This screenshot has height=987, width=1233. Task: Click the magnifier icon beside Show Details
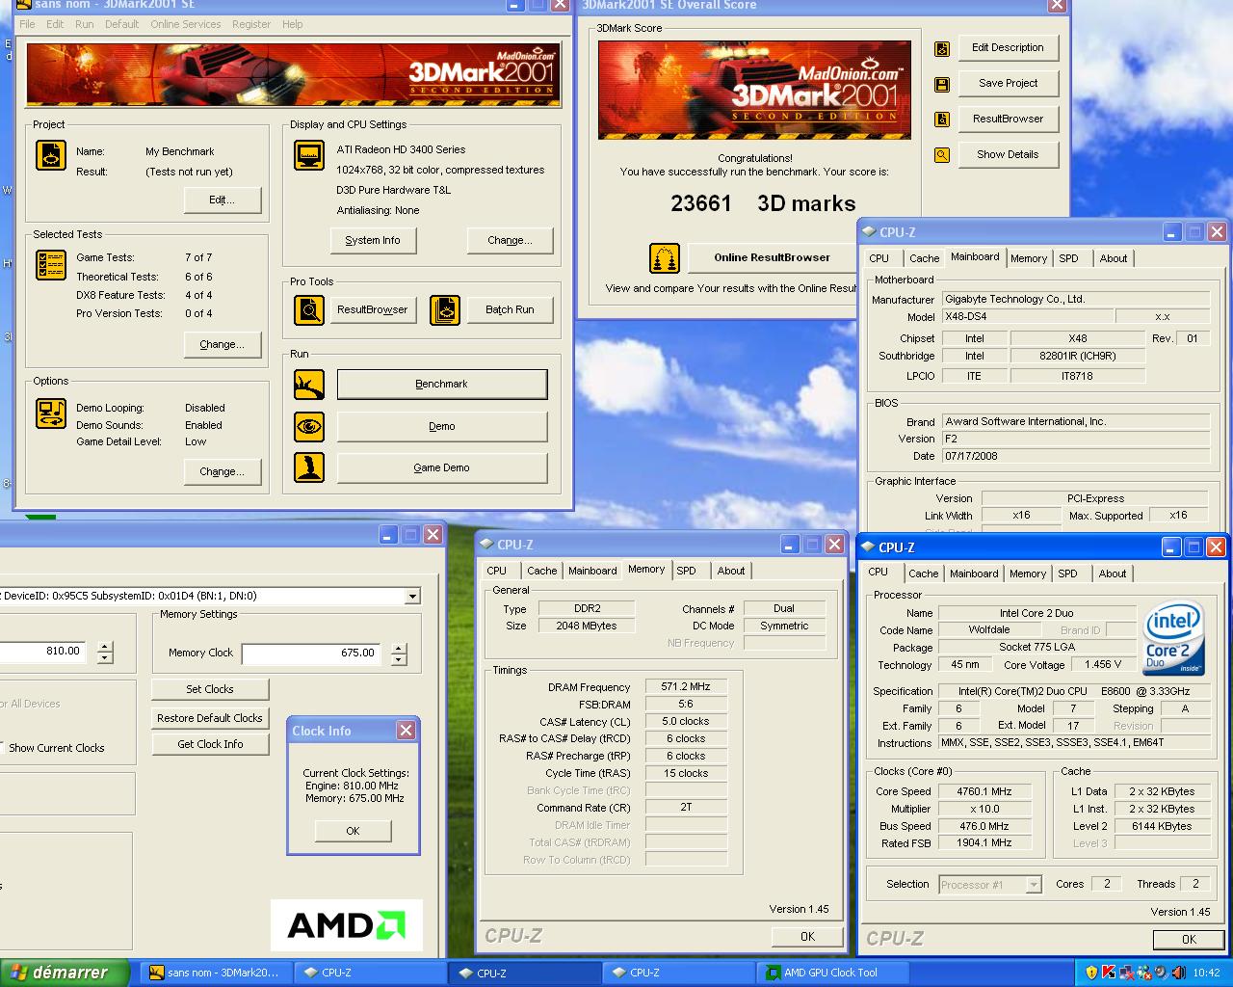click(x=942, y=155)
